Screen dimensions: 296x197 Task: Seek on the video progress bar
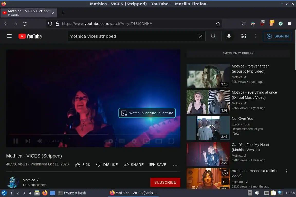pyautogui.click(x=93, y=134)
